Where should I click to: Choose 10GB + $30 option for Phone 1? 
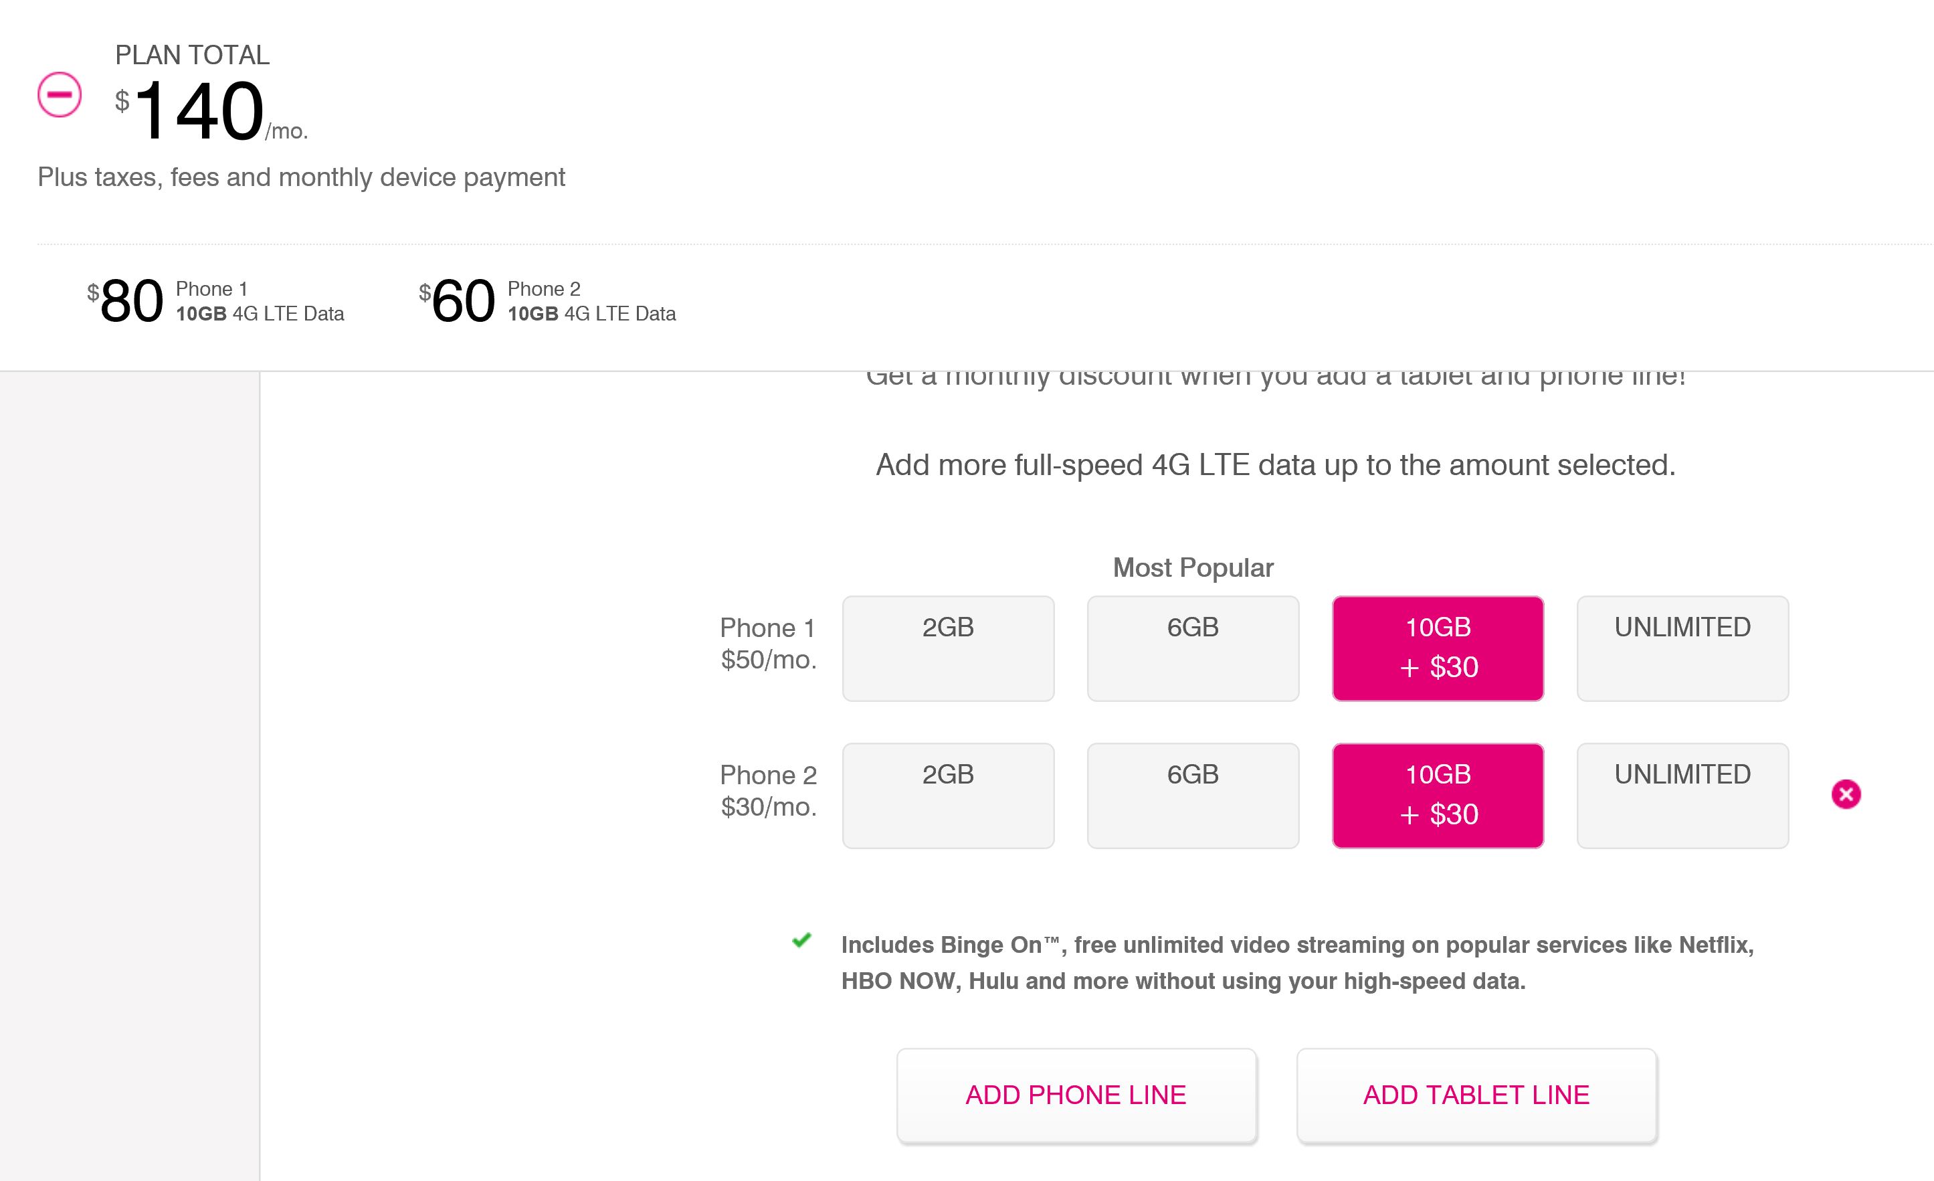[1438, 648]
